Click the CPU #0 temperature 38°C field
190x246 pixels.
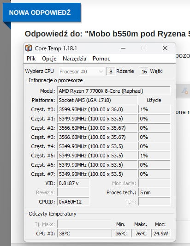point(84,234)
